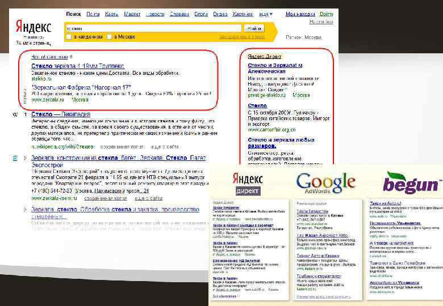This screenshot has width=443, height=306.
Task: Open Почта in the top navigation
Action: [93, 14]
